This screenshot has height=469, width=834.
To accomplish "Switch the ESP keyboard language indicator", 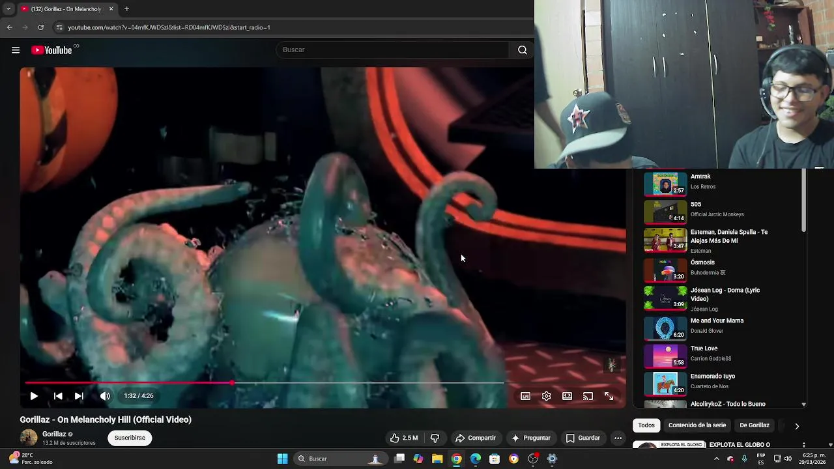I will point(761,459).
